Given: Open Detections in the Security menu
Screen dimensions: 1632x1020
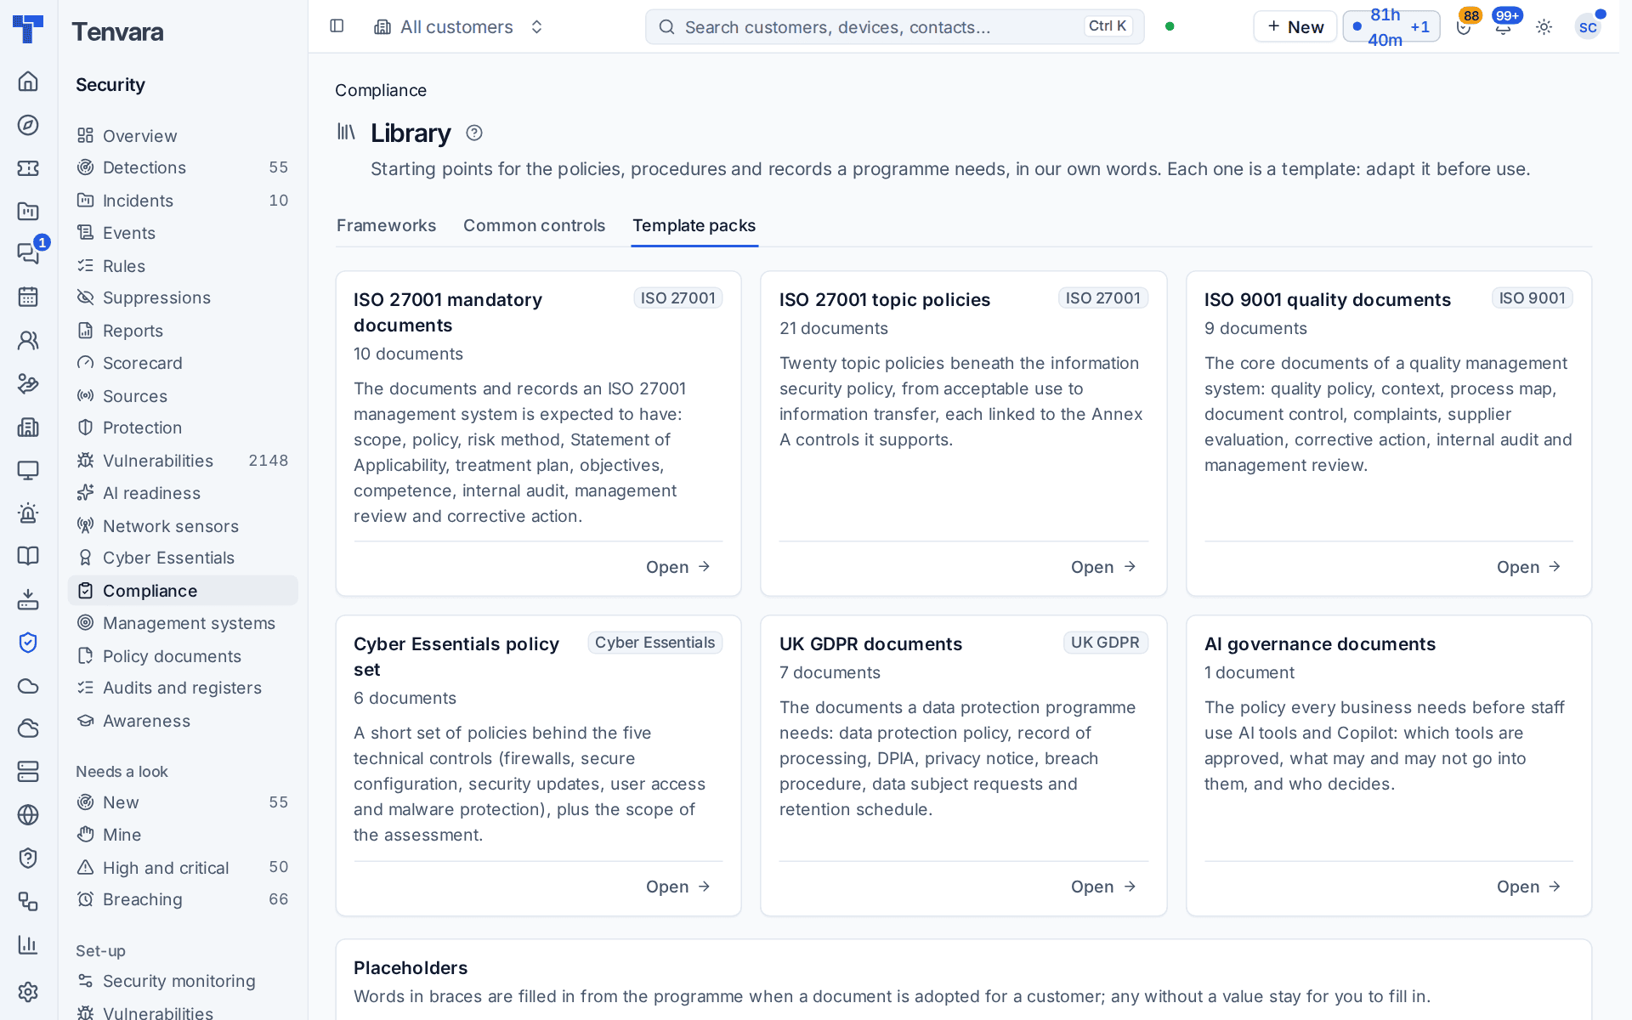Looking at the screenshot, I should click(183, 167).
